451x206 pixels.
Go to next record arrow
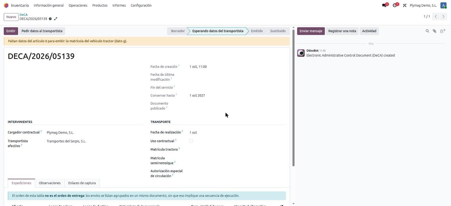(x=443, y=16)
